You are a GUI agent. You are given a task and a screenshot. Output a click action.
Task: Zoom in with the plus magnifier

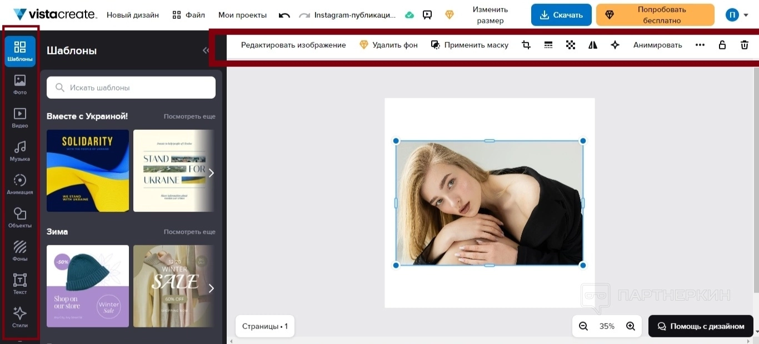[631, 326]
